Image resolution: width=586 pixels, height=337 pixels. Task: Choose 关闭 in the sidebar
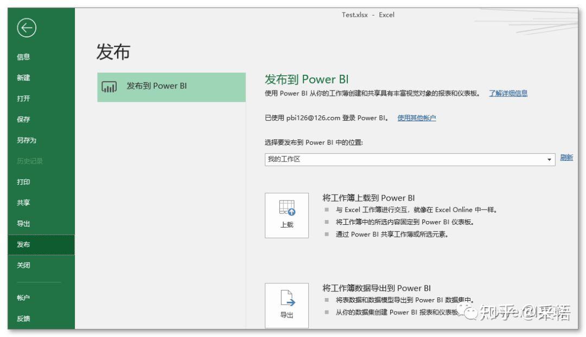click(23, 265)
